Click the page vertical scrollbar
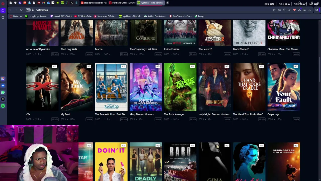This screenshot has width=321, height=181. coord(319,69)
